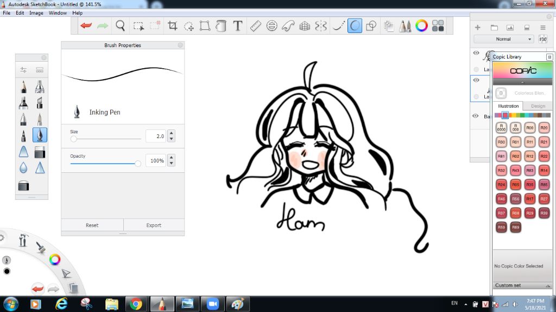Click the red Undo arrow in top toolbar
The image size is (556, 312).
(x=86, y=26)
